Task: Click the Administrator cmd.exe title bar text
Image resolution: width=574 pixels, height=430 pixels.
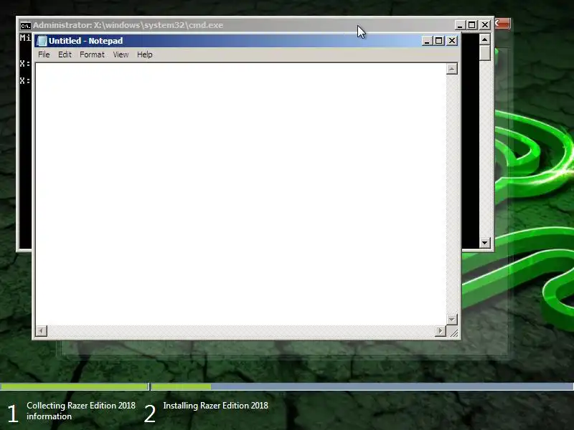Action: 128,25
